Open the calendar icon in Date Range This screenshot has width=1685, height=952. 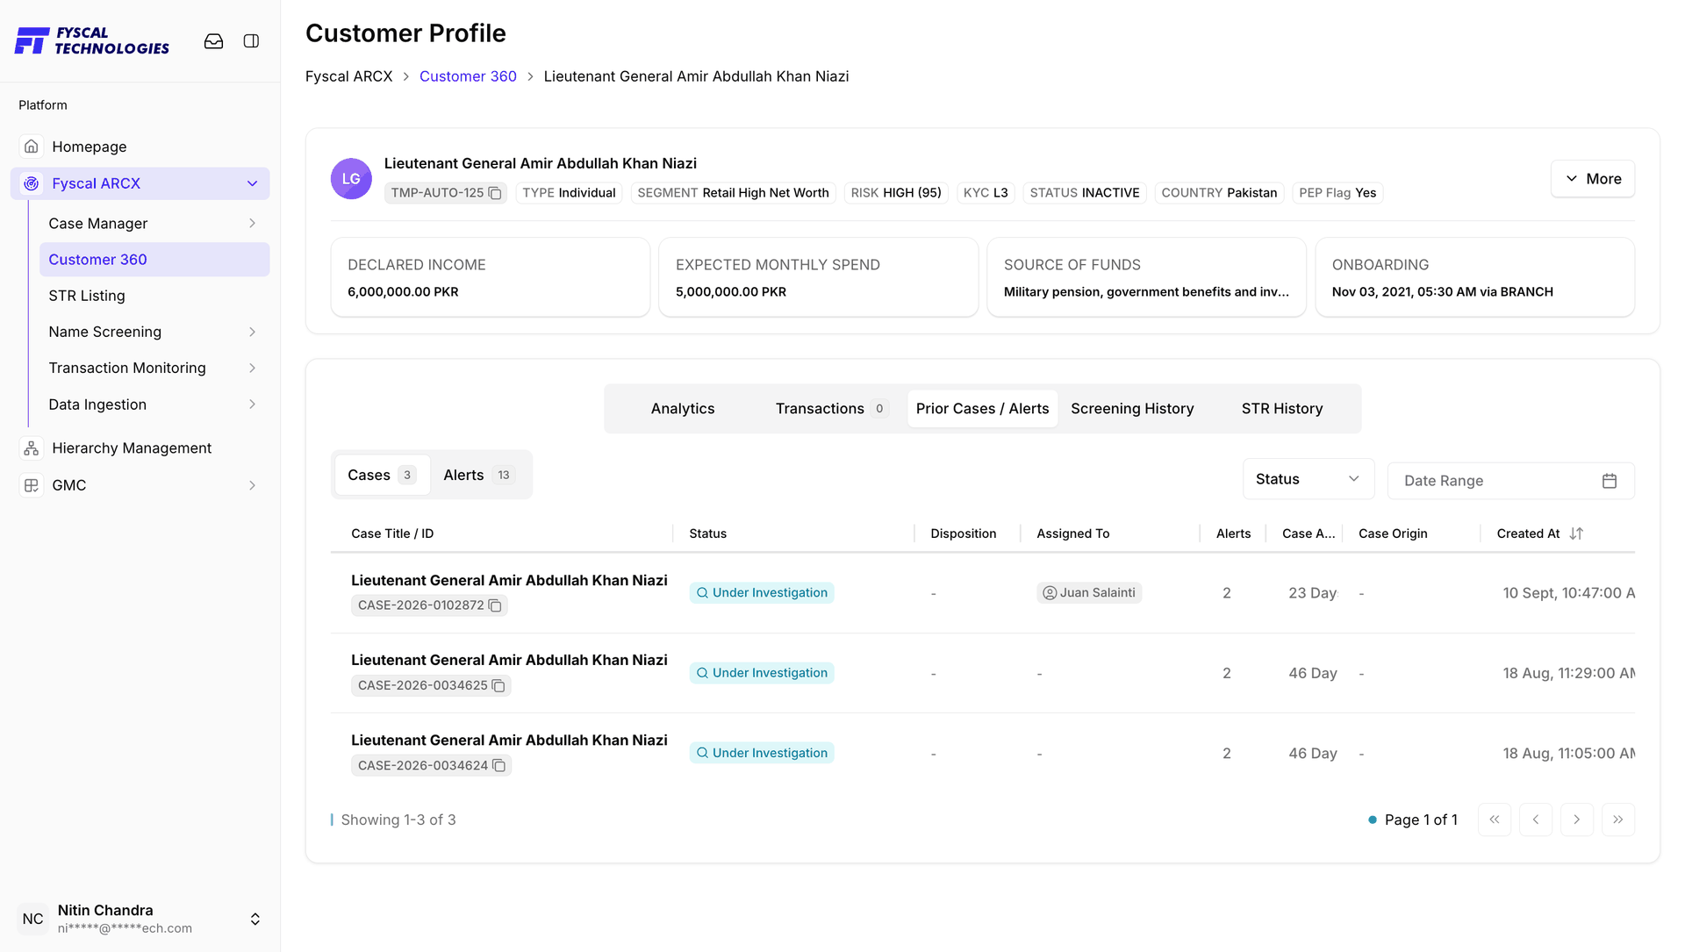point(1609,481)
